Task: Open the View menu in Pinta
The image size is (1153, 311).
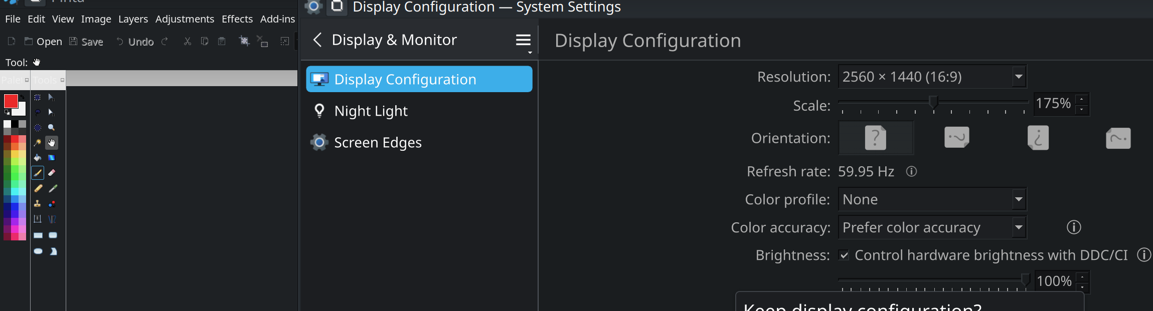Action: coord(63,19)
